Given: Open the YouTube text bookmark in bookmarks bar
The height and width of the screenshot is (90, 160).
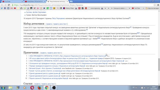Looking at the screenshot, I should 136,8.
